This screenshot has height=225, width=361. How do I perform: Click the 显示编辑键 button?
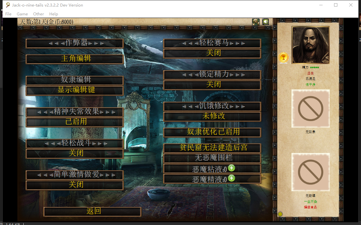tap(74, 90)
